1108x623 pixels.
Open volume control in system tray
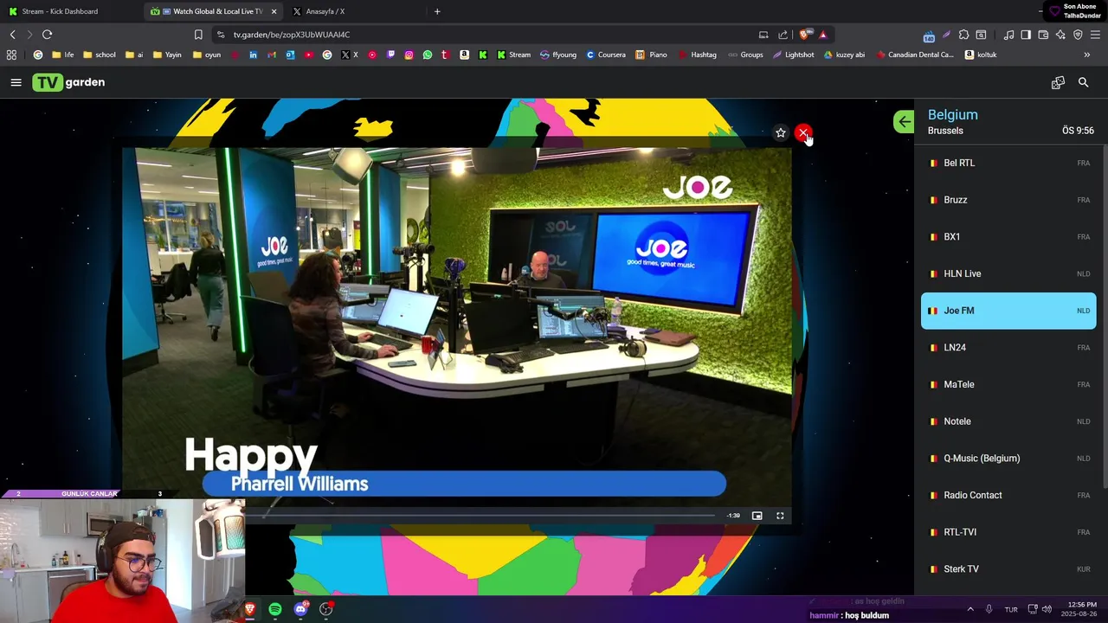tap(1047, 609)
